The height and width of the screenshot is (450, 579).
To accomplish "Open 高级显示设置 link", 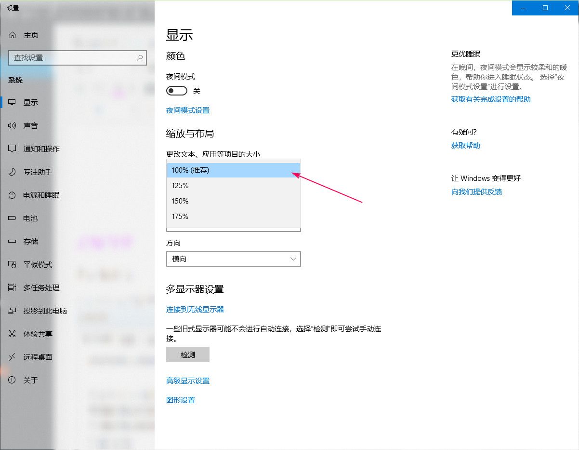I will pos(188,381).
